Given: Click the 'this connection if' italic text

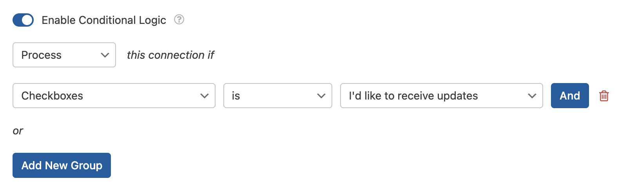Looking at the screenshot, I should (x=170, y=55).
